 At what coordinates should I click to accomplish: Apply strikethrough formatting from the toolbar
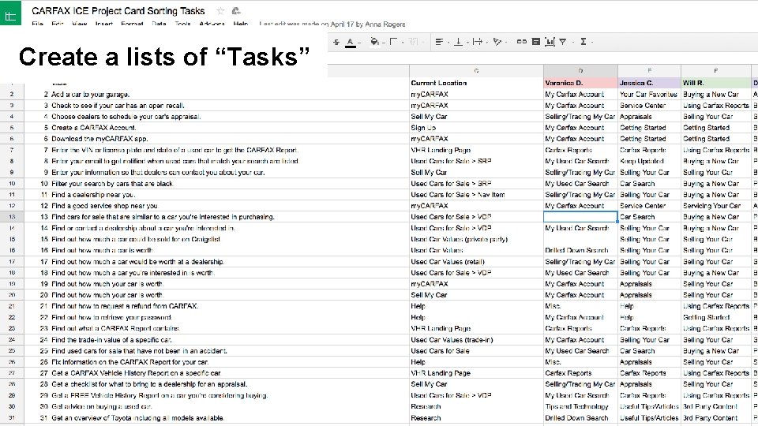(x=336, y=42)
